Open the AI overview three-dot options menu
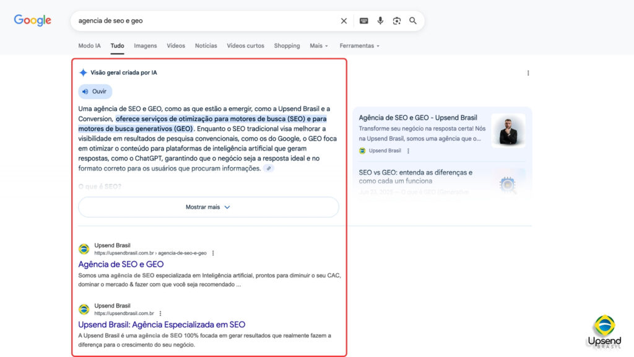Viewport: 634px width, 357px height. point(528,73)
